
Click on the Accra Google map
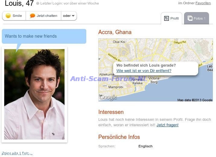coord(156,70)
